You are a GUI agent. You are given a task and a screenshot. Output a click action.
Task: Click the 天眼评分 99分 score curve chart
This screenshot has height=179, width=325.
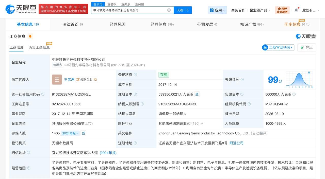(299, 79)
